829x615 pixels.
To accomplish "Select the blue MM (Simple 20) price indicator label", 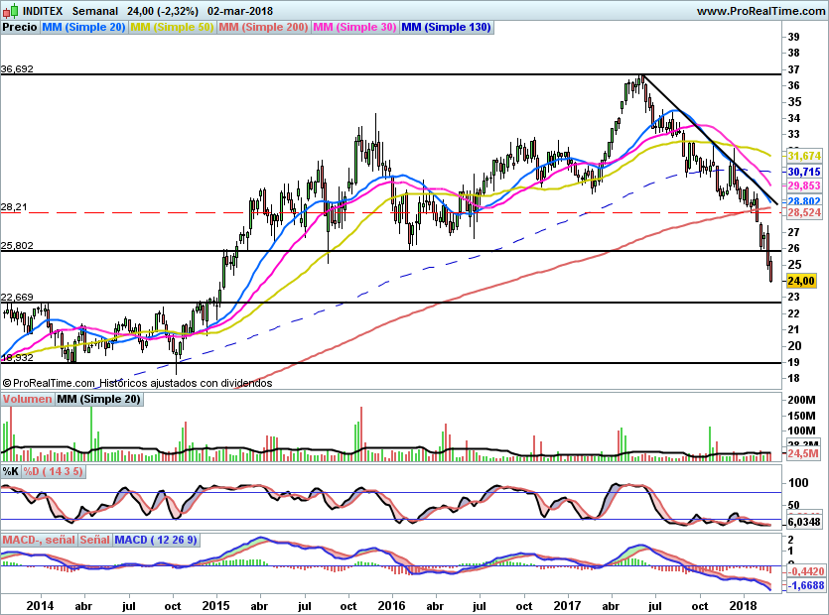I will (83, 28).
